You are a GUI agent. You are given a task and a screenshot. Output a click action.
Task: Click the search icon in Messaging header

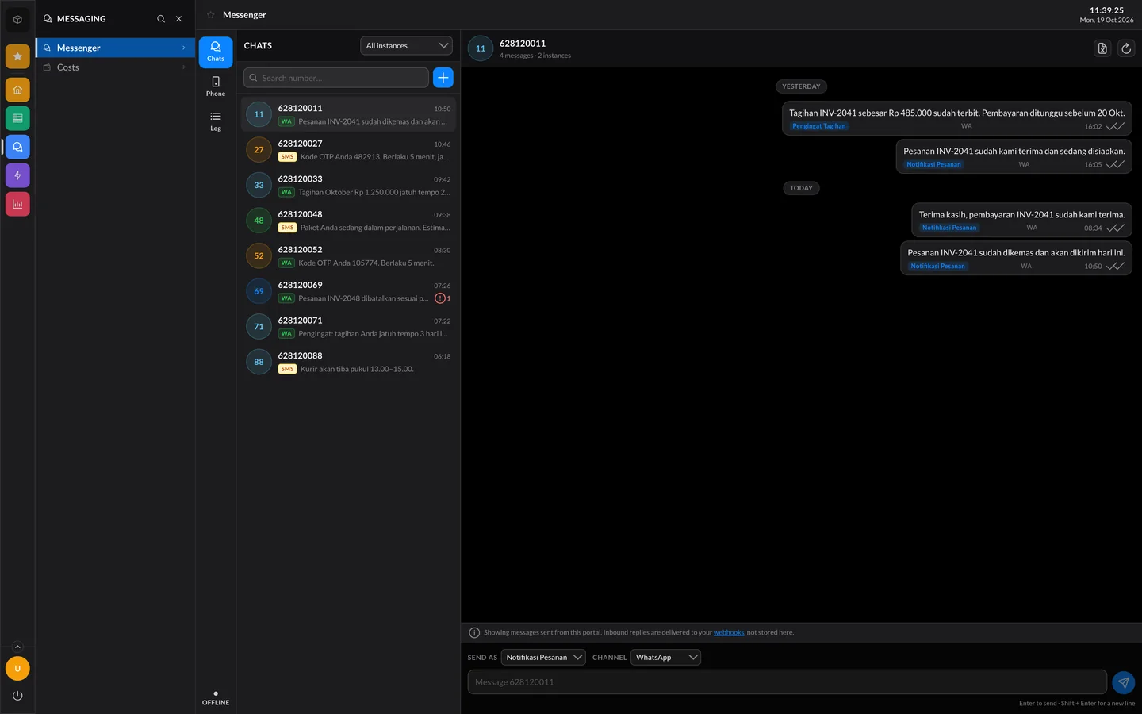point(161,19)
